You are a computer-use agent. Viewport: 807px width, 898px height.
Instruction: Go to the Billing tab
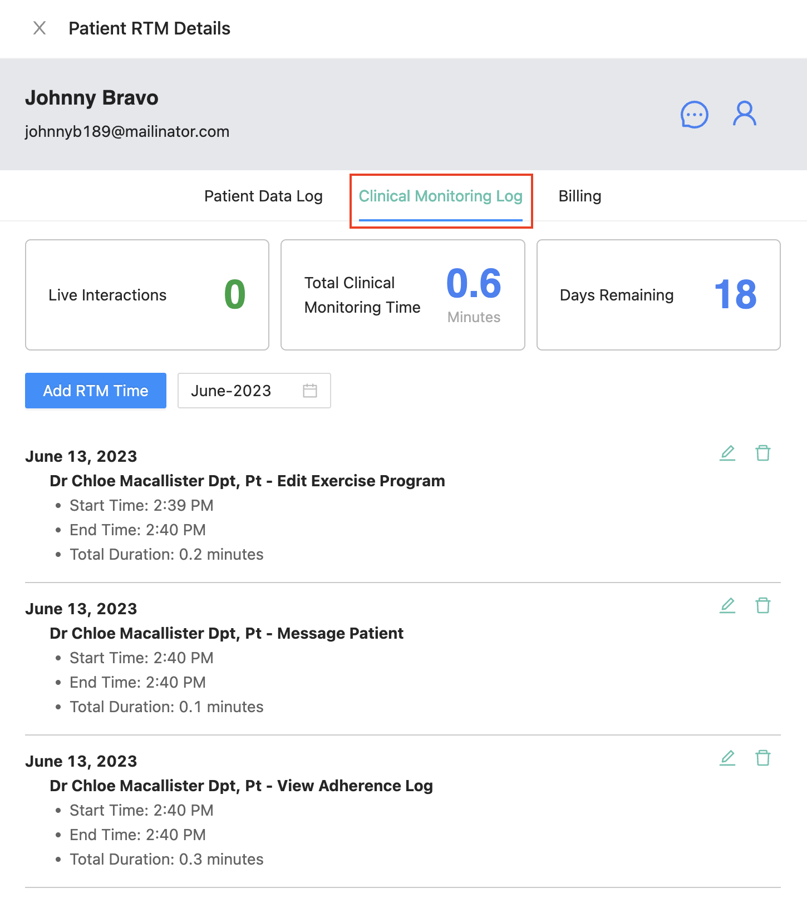click(579, 196)
